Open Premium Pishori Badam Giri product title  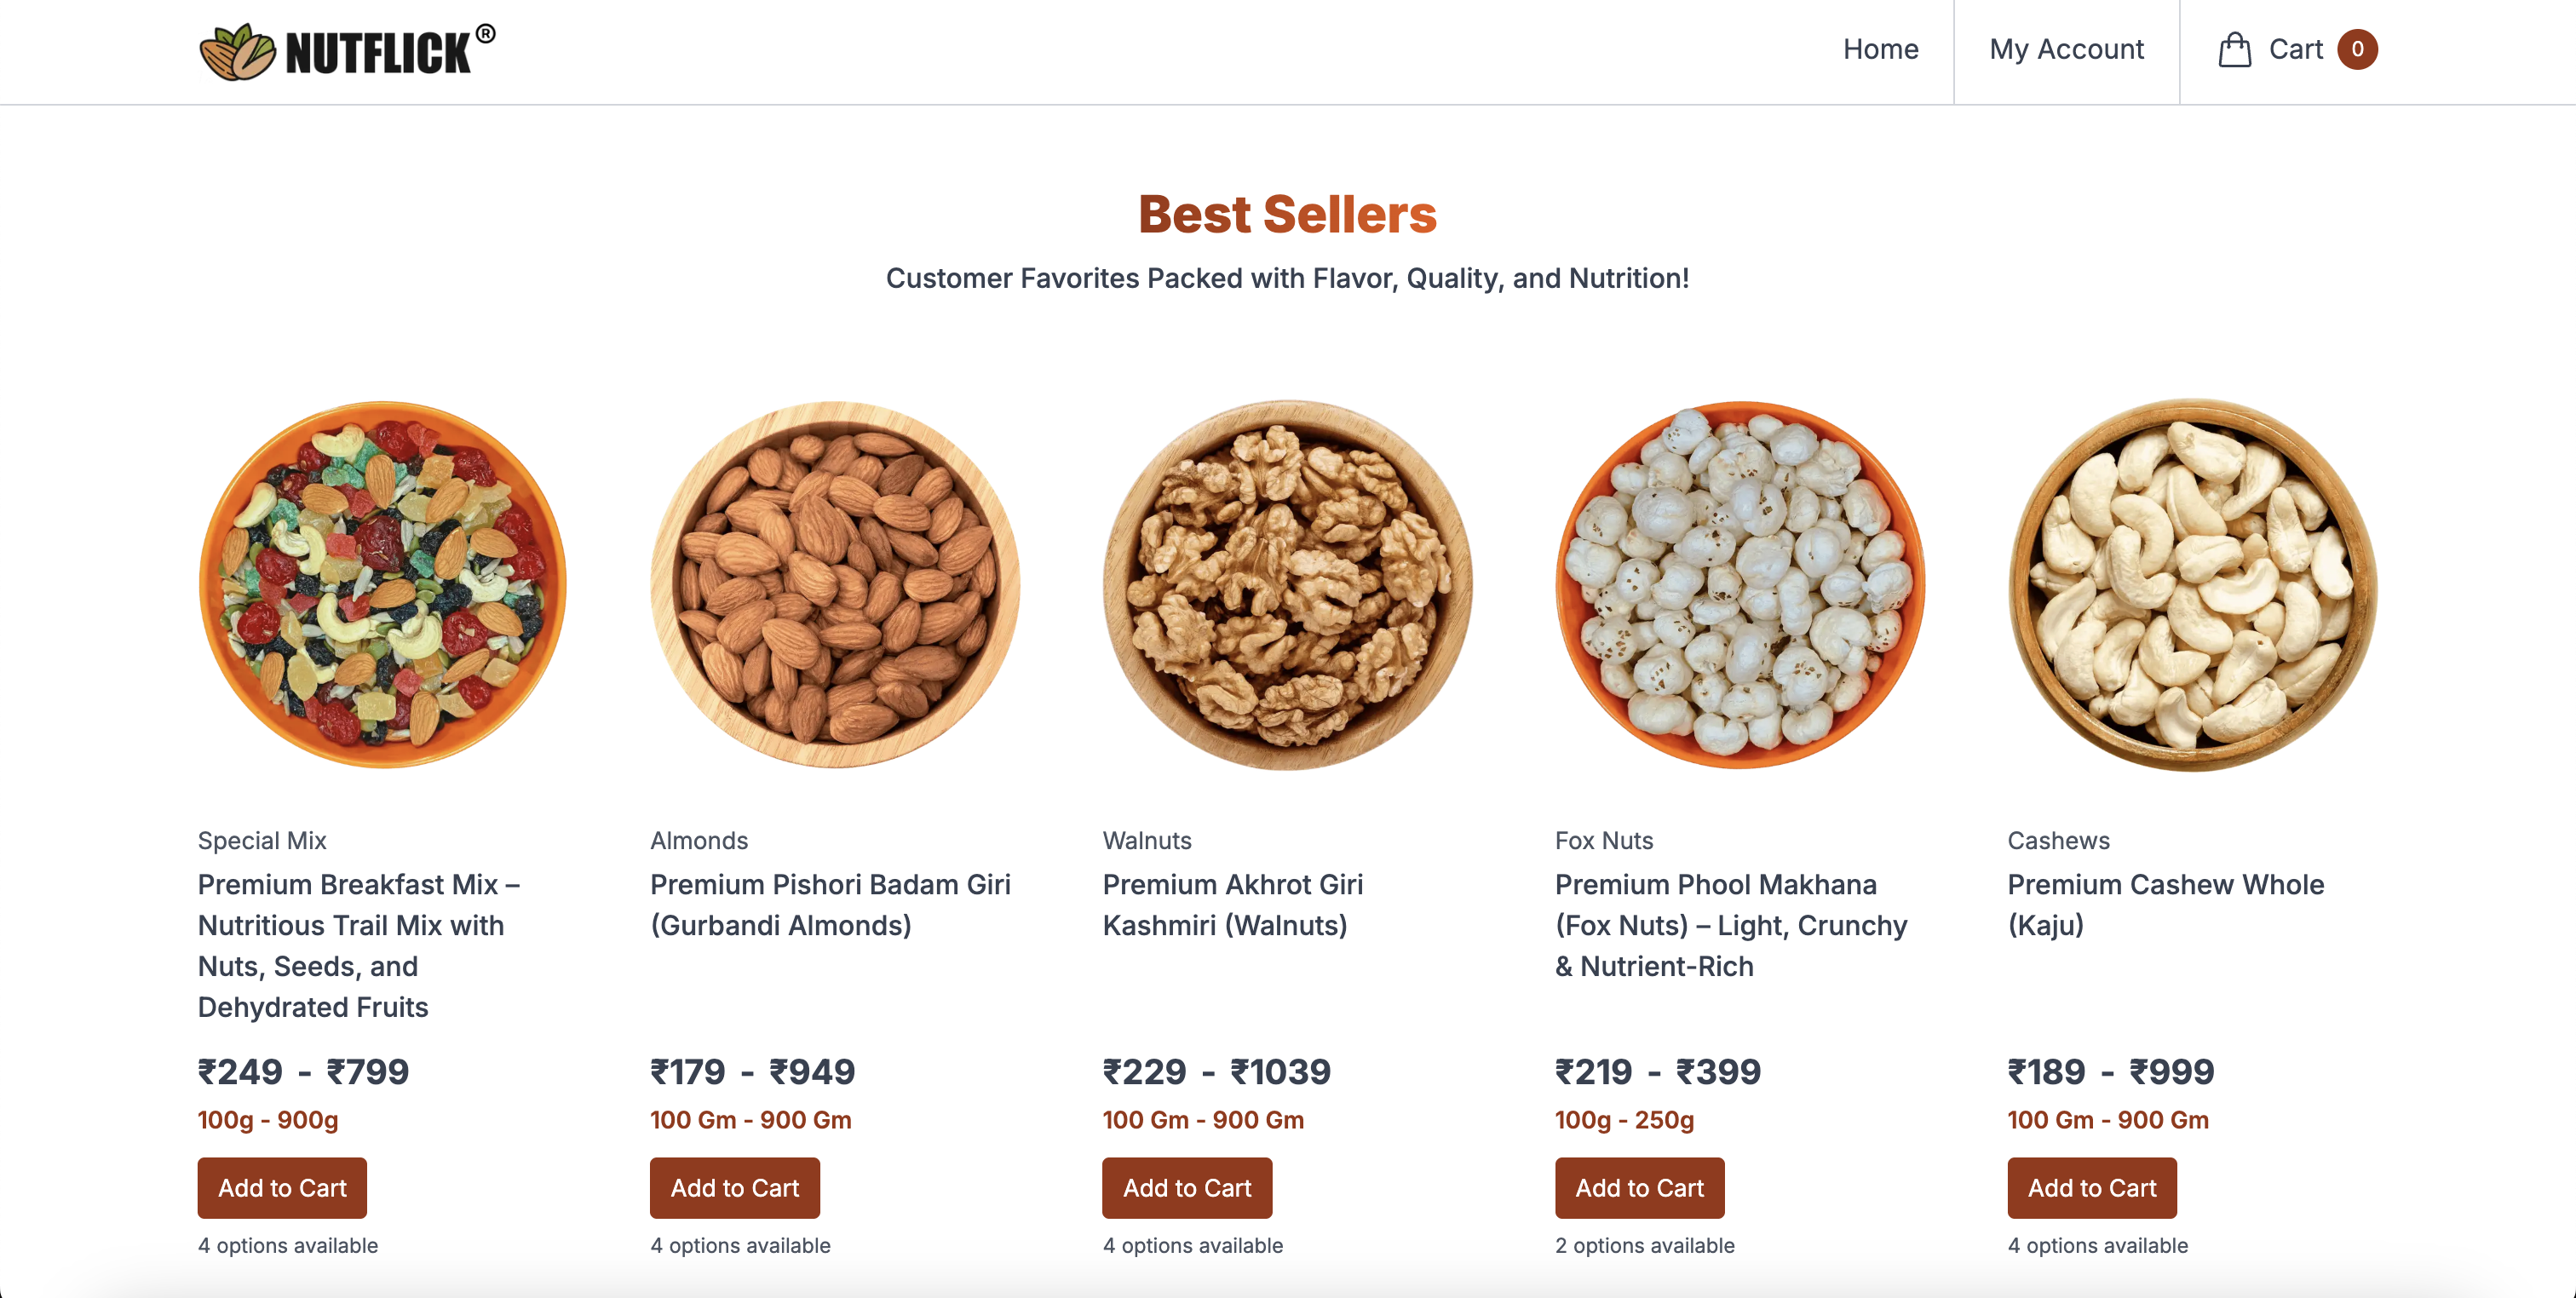[830, 904]
